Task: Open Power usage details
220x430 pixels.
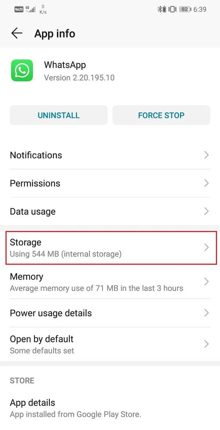Action: [110, 313]
